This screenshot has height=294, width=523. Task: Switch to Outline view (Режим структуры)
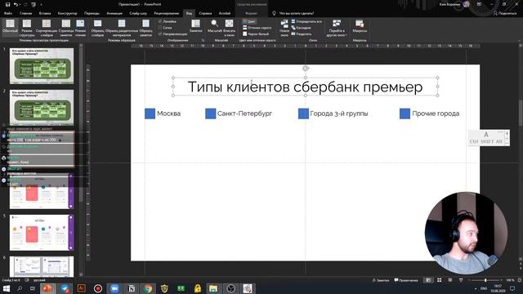tap(27, 28)
